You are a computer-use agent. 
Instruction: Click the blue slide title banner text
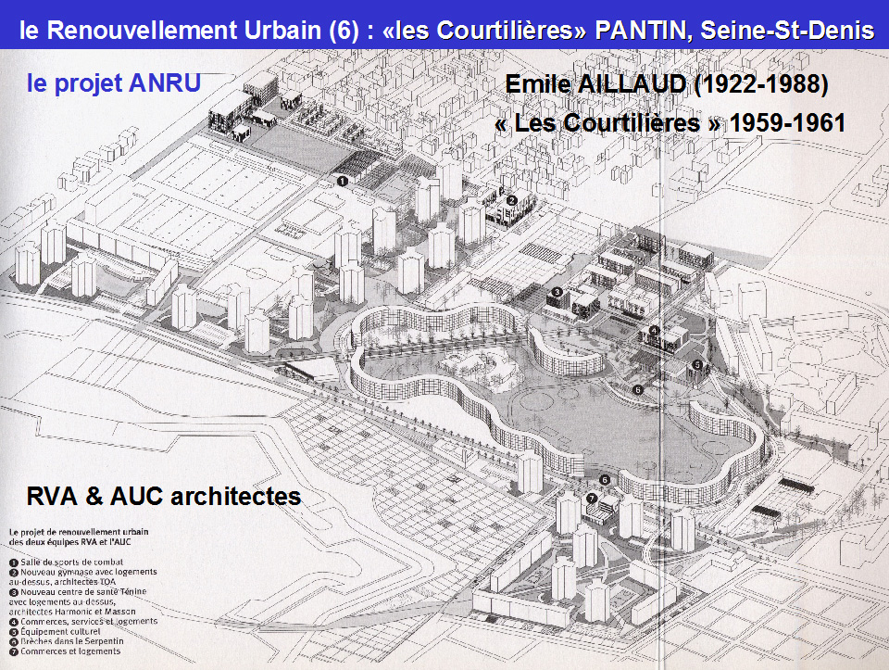[x=444, y=31]
